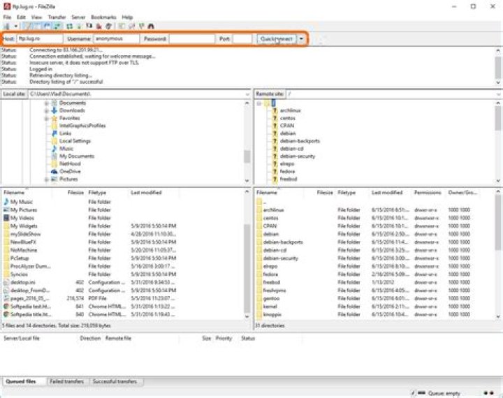Image resolution: width=503 pixels, height=398 pixels.
Task: Toggle the local directory tree view
Action: tap(37, 26)
